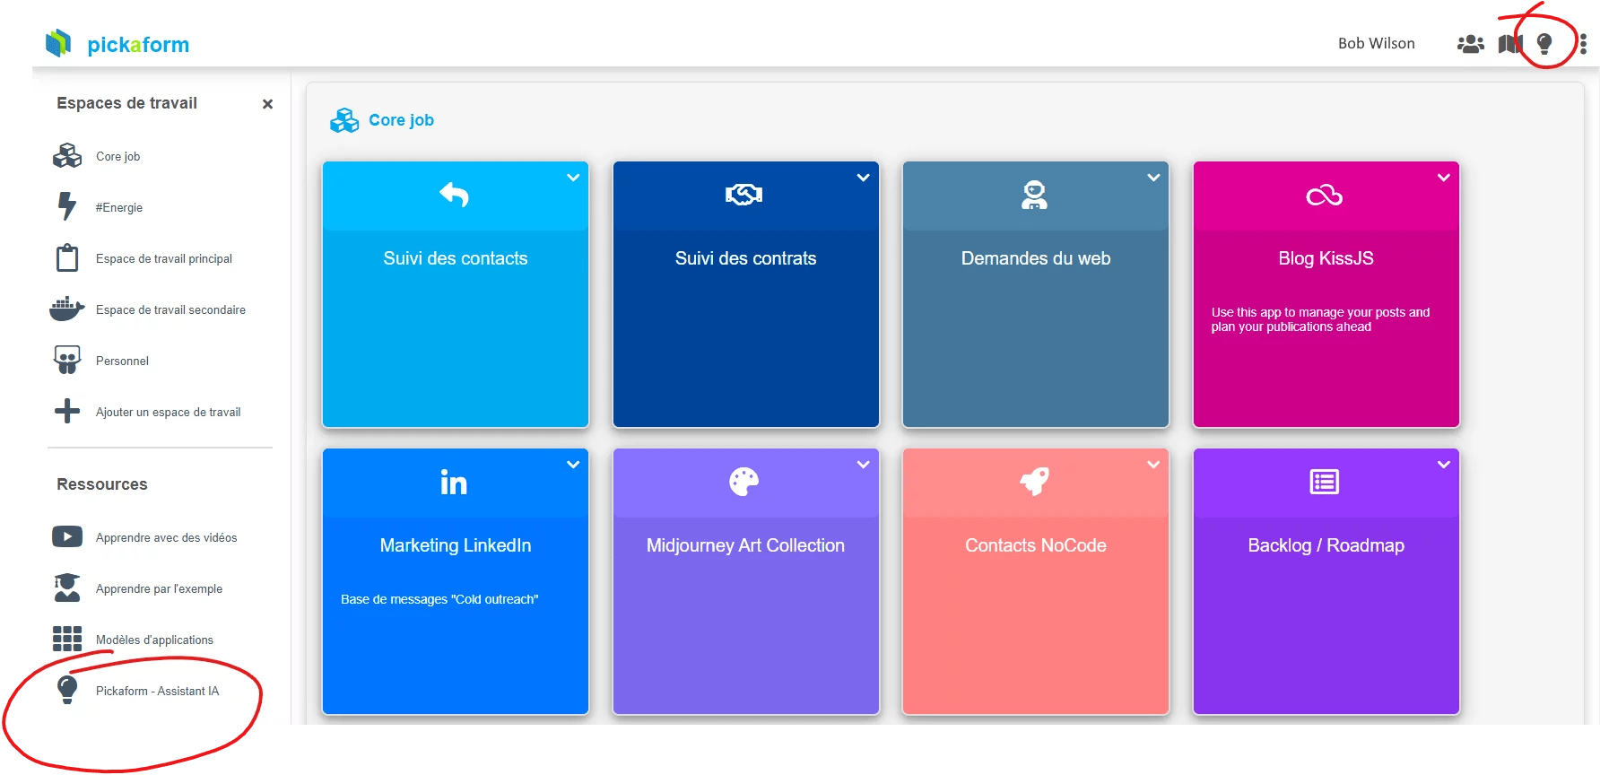Expand the Backlog / Roadmap card chevron
1600x775 pixels.
1444,465
